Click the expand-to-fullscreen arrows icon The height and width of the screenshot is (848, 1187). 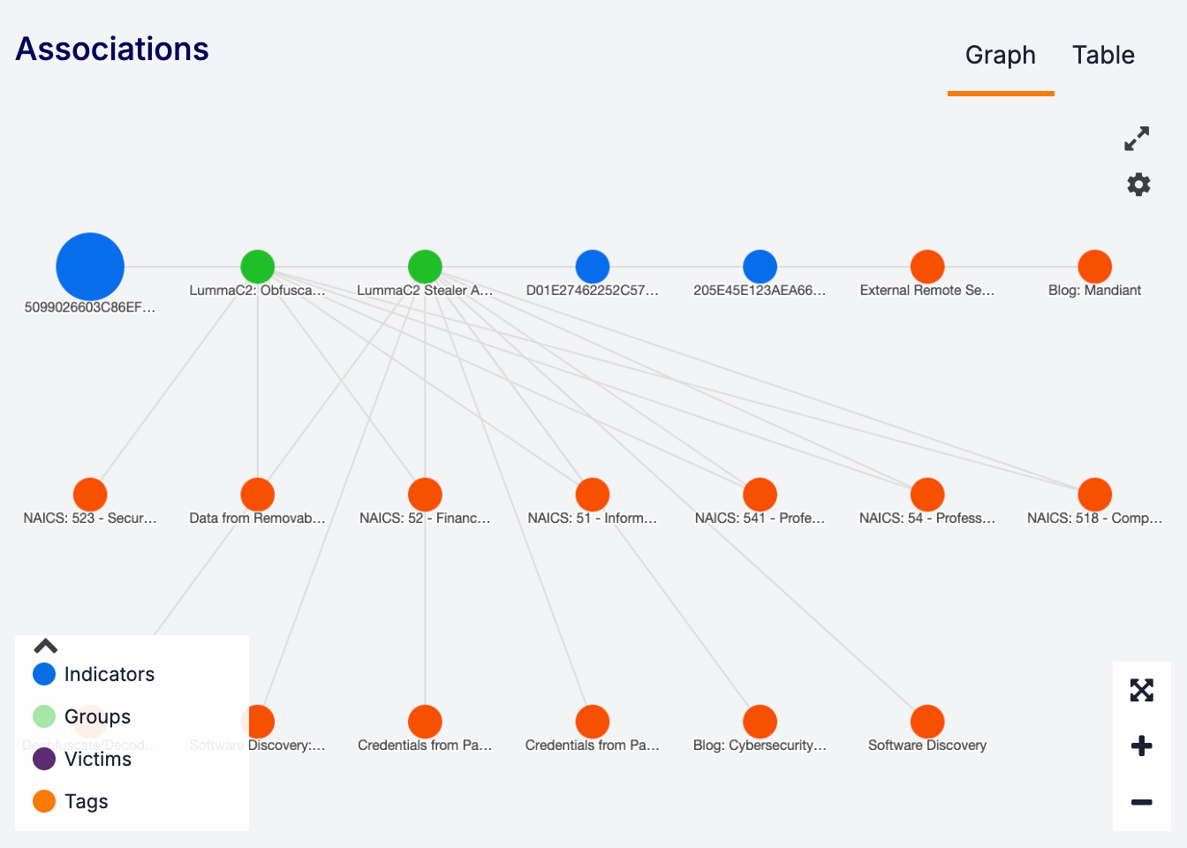(x=1138, y=139)
